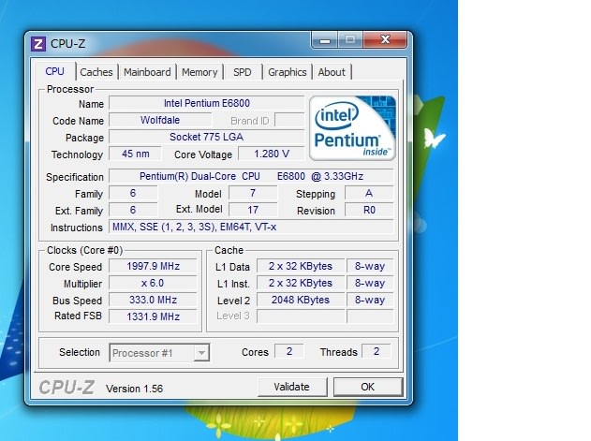591x441 pixels.
Task: Click the L1 Inst. value 2 x 32 KBytes
Action: pyautogui.click(x=301, y=283)
